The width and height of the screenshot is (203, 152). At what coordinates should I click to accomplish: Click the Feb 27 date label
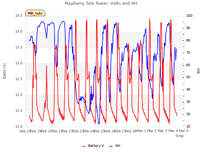coord(120,131)
